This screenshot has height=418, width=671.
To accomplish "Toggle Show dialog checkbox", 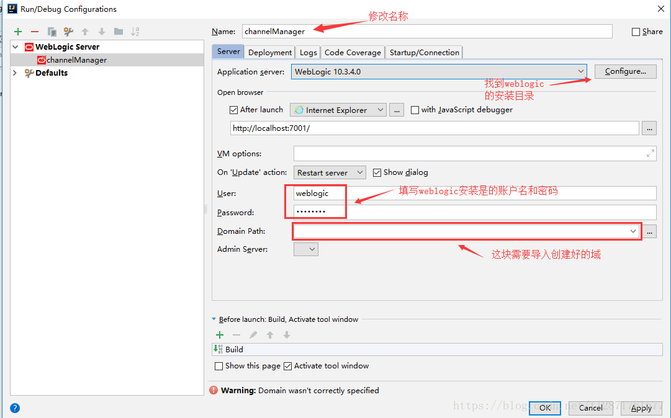I will pos(377,172).
